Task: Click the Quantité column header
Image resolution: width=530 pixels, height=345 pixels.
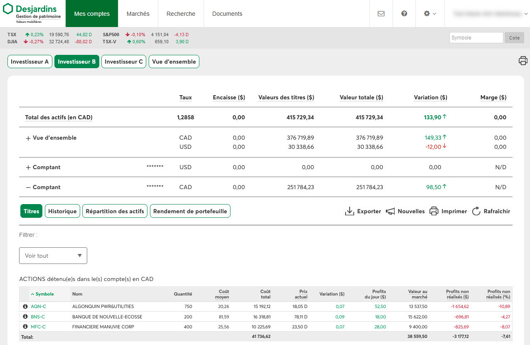Action: point(183,294)
